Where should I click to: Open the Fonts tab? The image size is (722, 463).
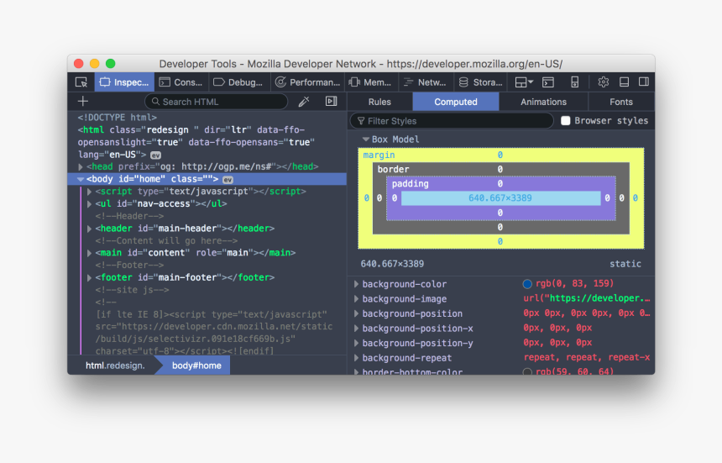[620, 102]
